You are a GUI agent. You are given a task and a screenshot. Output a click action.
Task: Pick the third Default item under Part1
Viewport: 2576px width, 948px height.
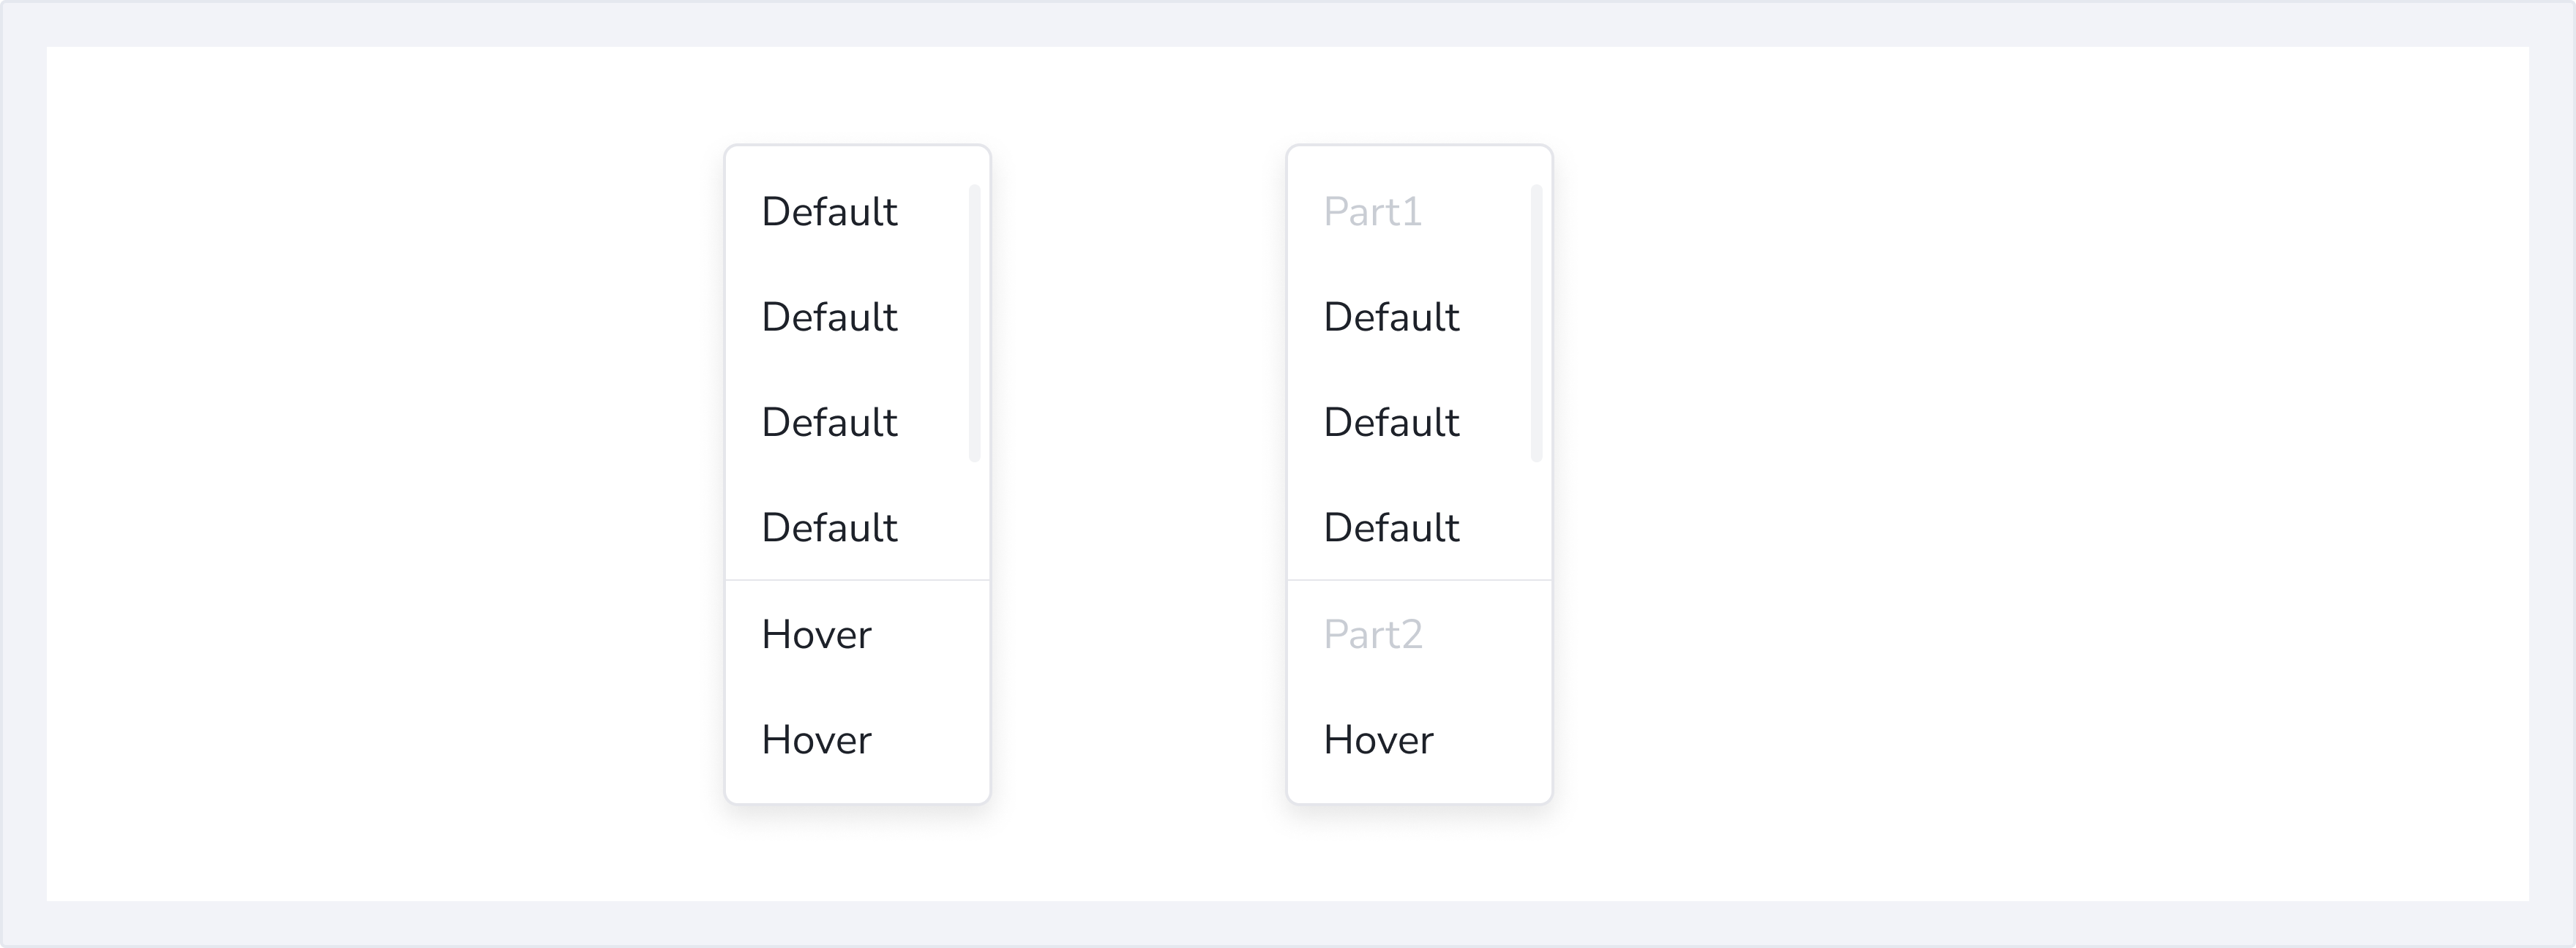click(x=1391, y=527)
